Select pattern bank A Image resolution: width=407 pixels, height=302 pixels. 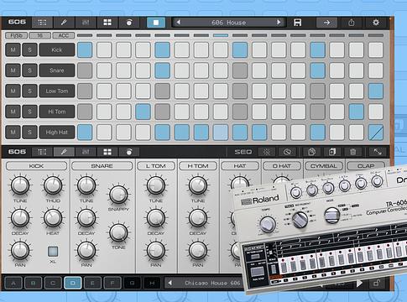13,283
